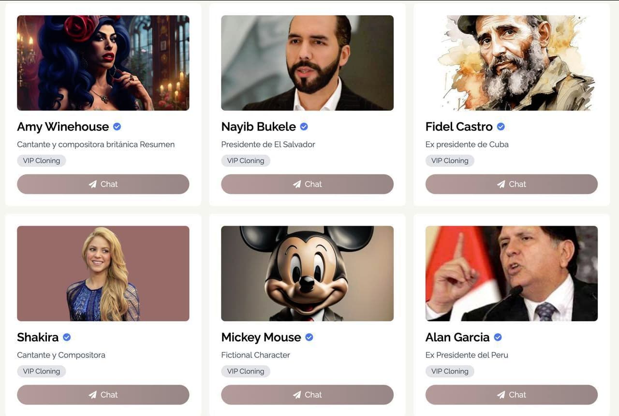Click the Chat button under Shakira

(103, 395)
